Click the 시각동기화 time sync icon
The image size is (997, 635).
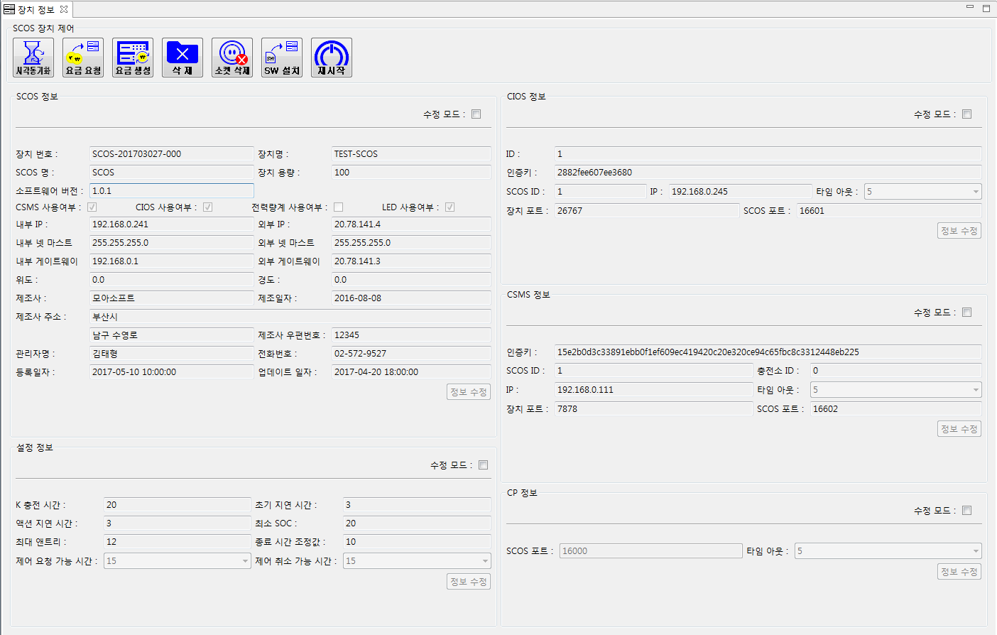[x=33, y=58]
